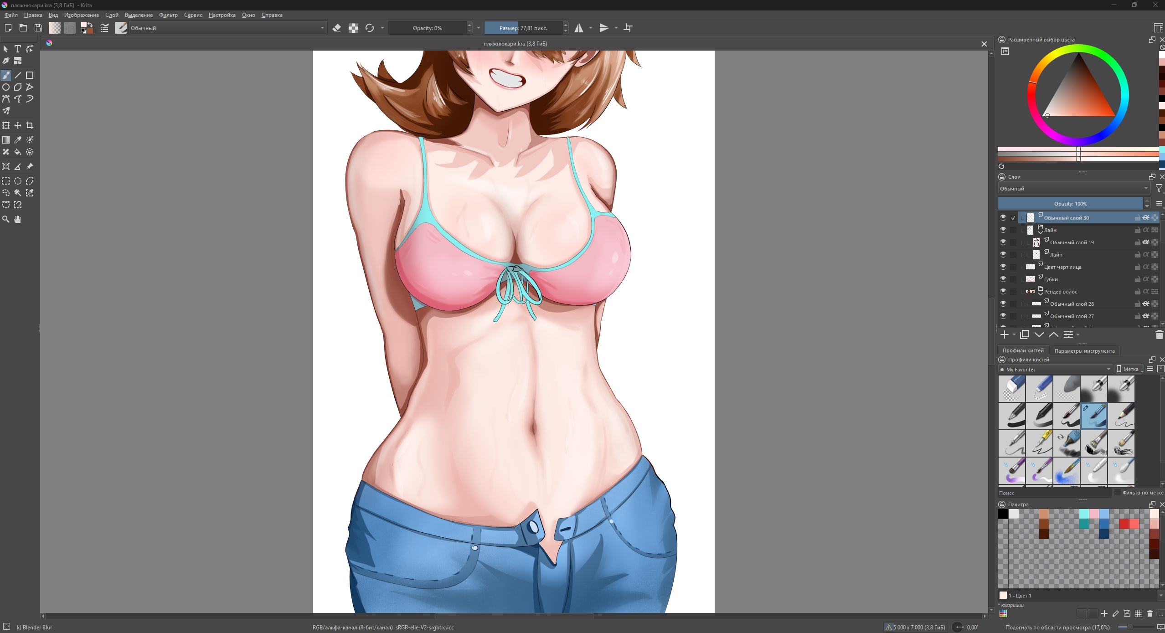Viewport: 1165px width, 633px height.
Task: Toggle eraser mode in toolbar
Action: (337, 28)
